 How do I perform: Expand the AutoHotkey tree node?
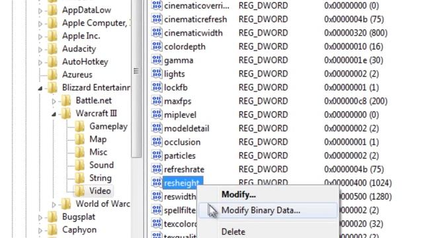40,63
